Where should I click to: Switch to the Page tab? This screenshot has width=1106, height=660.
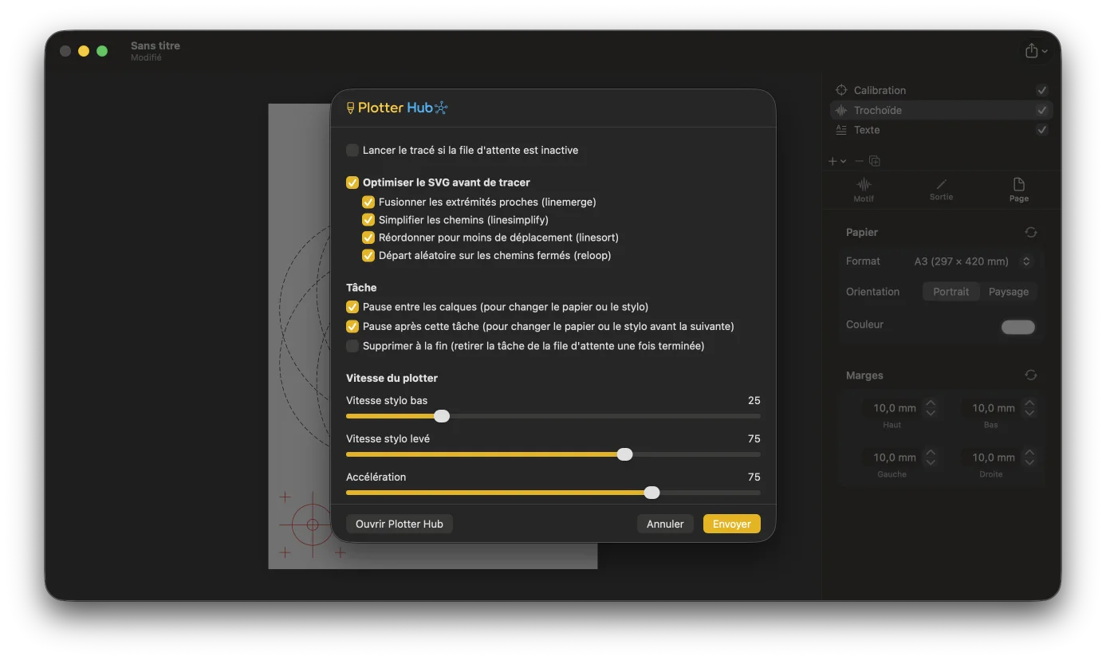pyautogui.click(x=1019, y=190)
